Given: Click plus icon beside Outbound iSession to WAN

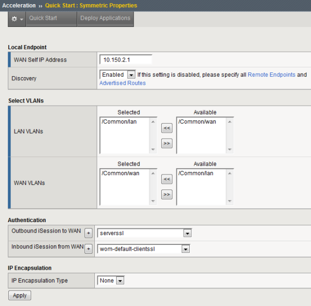Looking at the screenshot, I should (x=88, y=233).
